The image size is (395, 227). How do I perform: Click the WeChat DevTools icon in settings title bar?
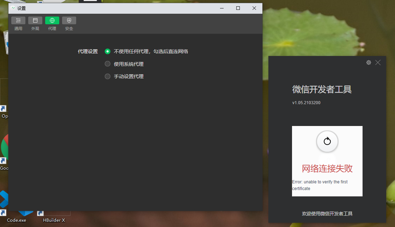coord(13,8)
